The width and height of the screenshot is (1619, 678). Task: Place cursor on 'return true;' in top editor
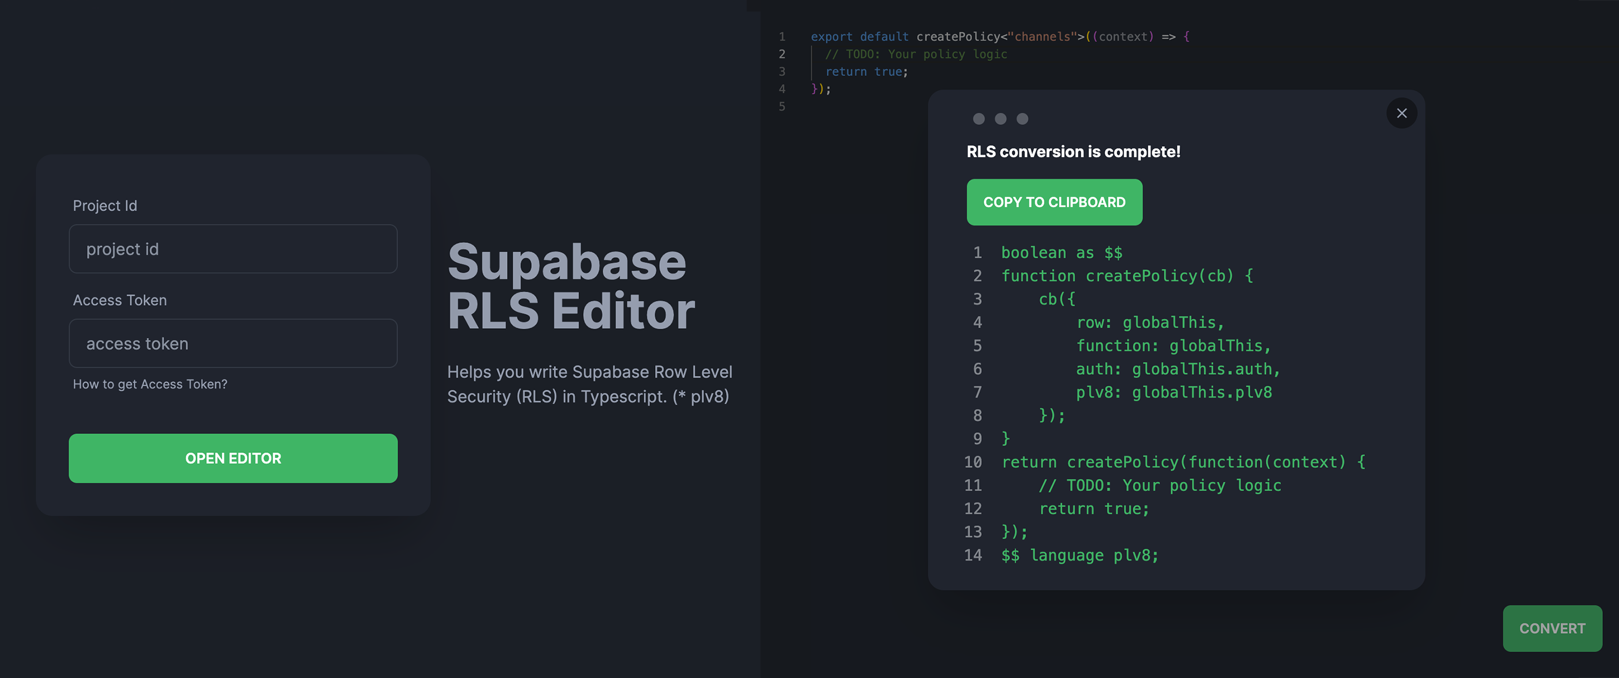[866, 71]
